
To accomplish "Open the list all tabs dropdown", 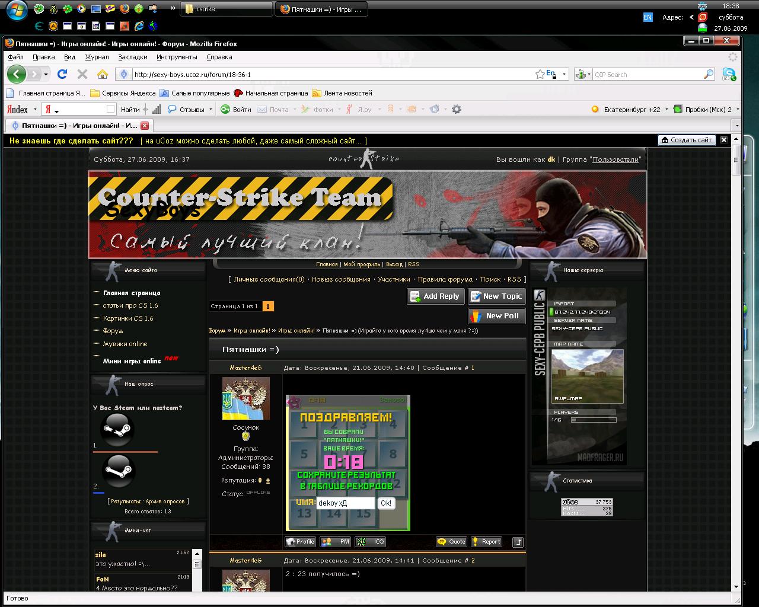I will point(737,126).
